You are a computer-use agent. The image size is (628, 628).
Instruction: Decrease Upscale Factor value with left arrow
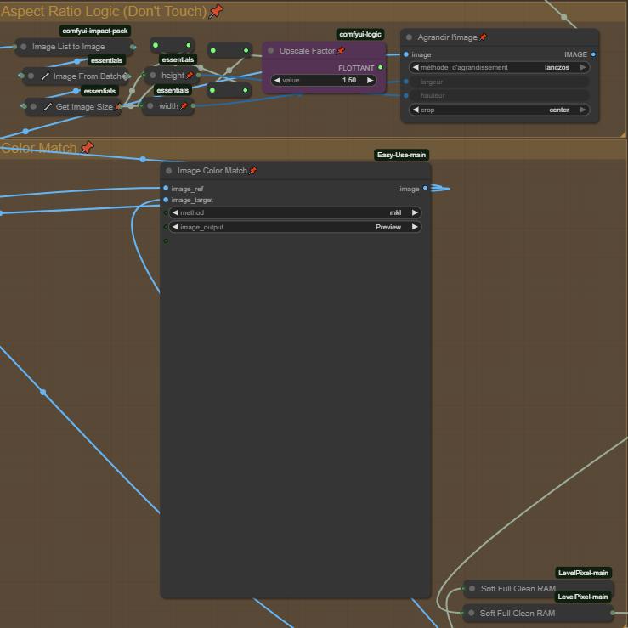pyautogui.click(x=277, y=80)
